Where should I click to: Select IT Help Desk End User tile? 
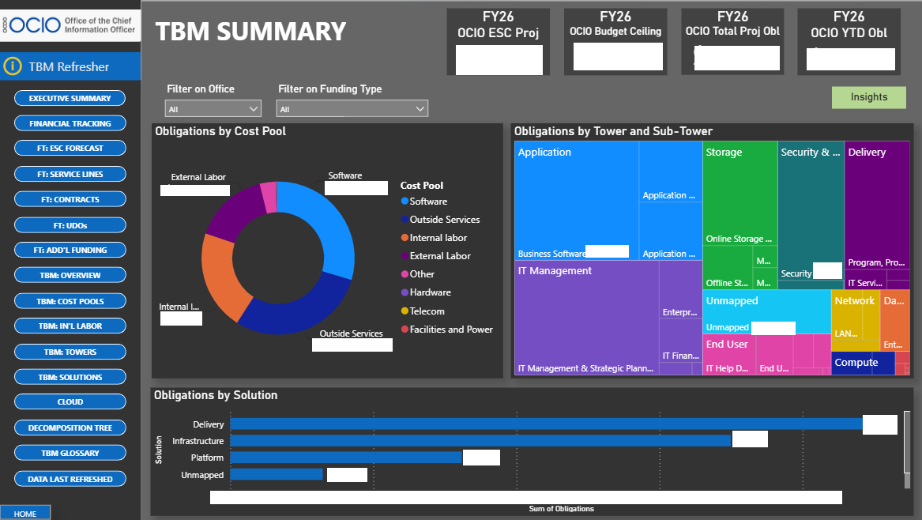pyautogui.click(x=729, y=355)
